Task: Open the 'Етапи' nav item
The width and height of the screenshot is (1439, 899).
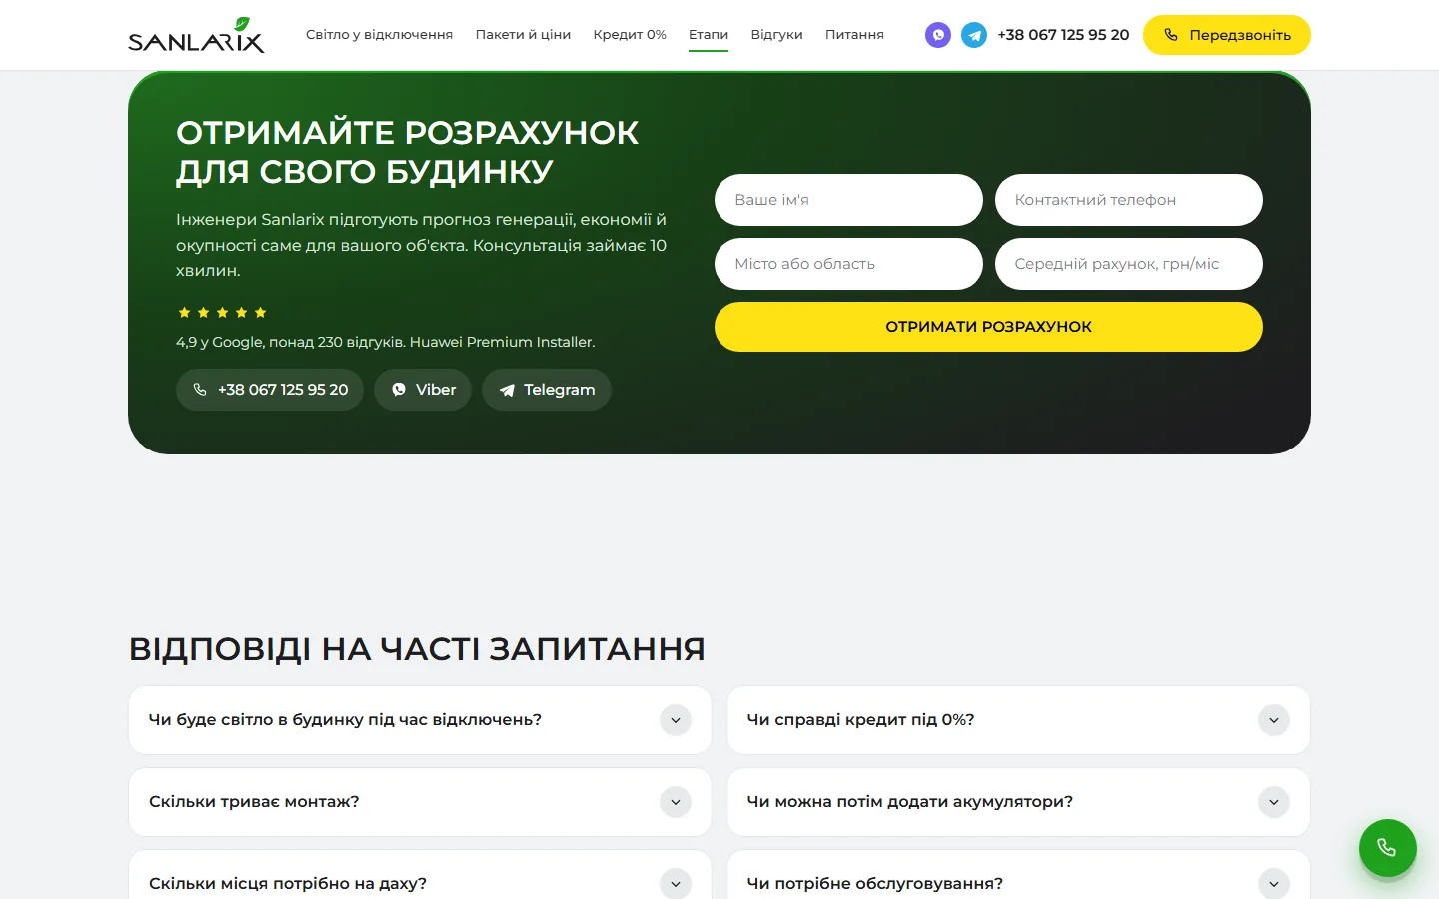Action: [709, 35]
